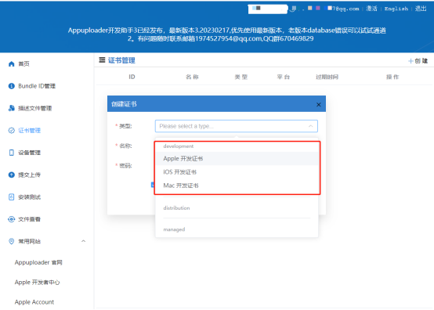Click the development group label
Viewport: 434px width, 310px height.
point(179,146)
